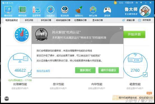Viewport: 155px width, 104px height.
Task: Select the 性能测试 performance test icon
Action: [x=50, y=11]
